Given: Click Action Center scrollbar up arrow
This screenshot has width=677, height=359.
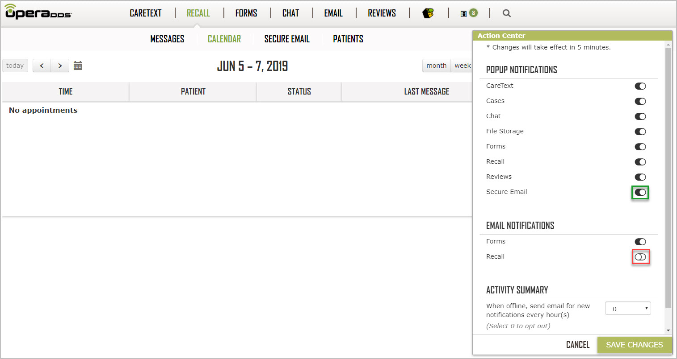Looking at the screenshot, I should point(669,45).
